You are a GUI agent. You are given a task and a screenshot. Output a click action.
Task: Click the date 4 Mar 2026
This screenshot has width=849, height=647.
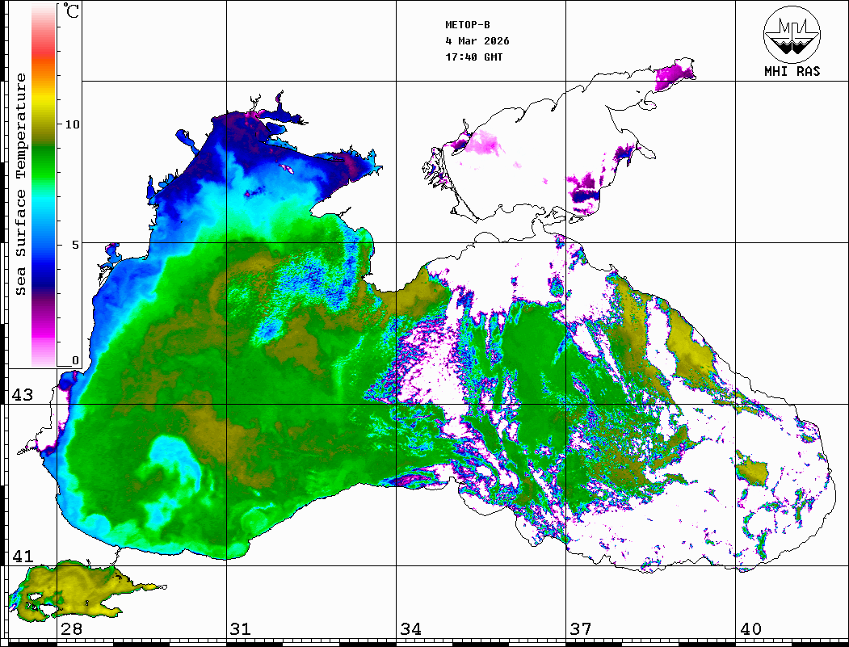[477, 41]
